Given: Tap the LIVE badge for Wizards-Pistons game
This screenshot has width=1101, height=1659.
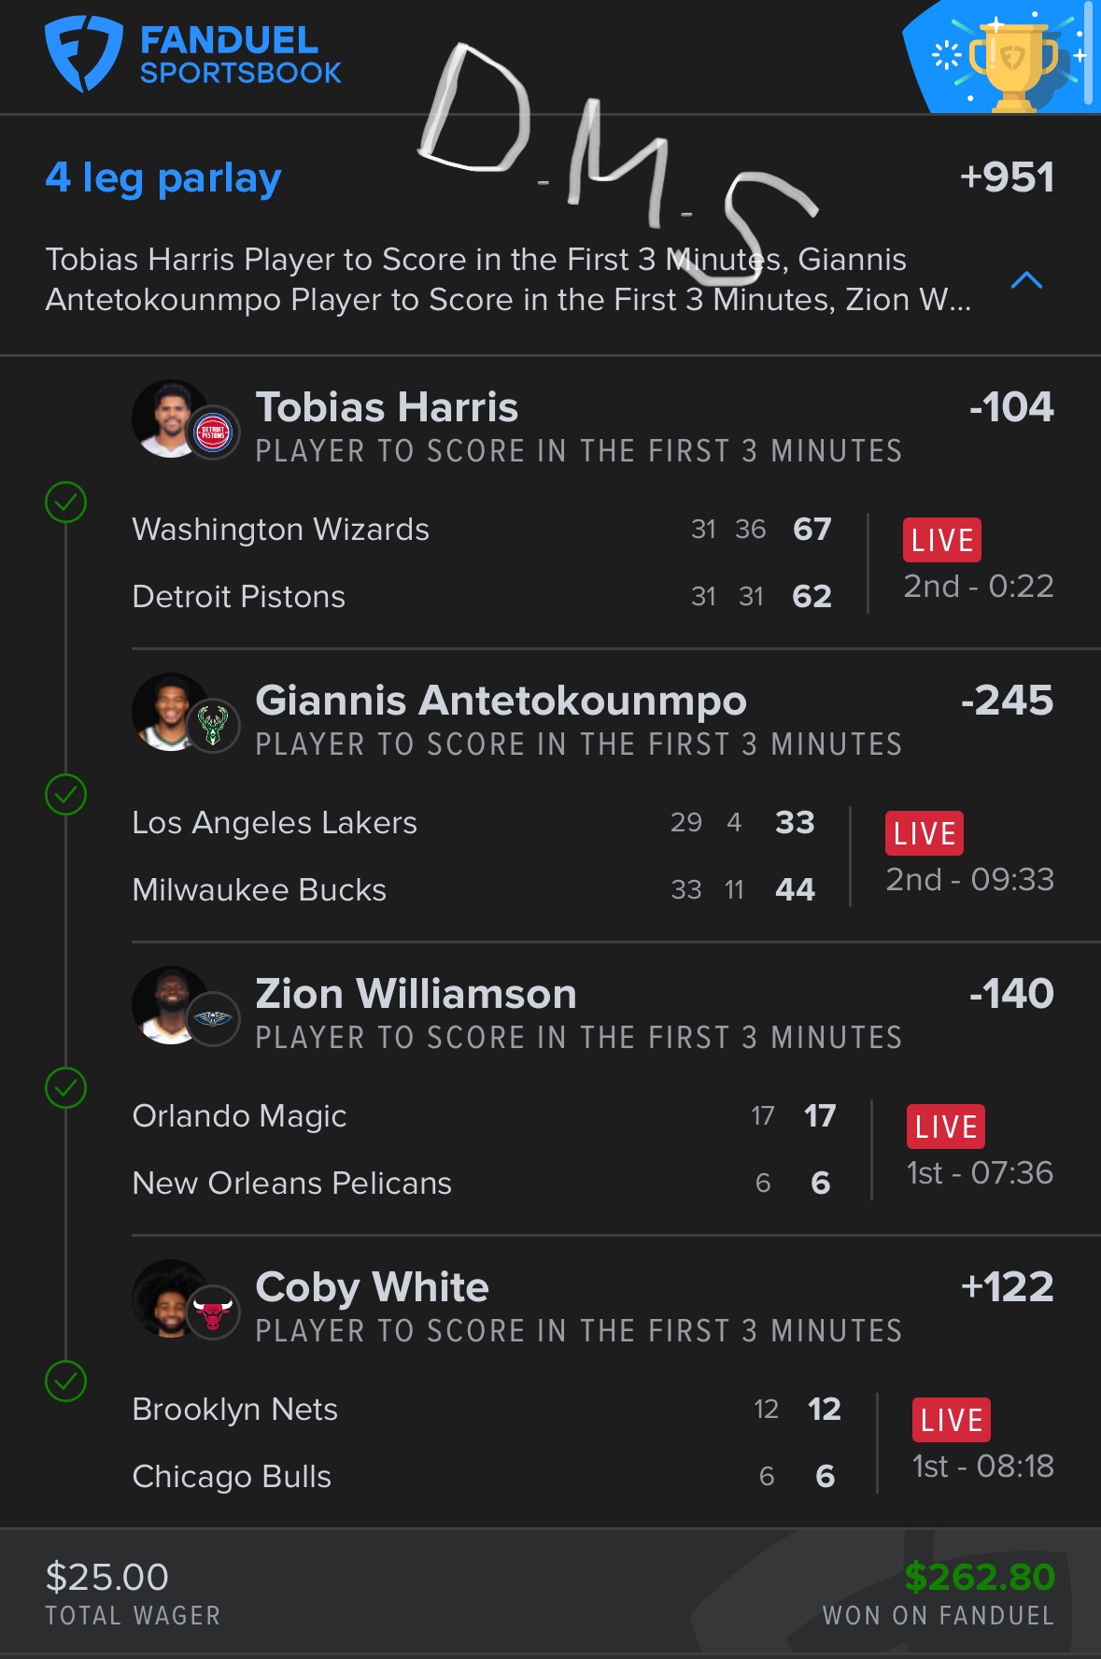Looking at the screenshot, I should [941, 540].
